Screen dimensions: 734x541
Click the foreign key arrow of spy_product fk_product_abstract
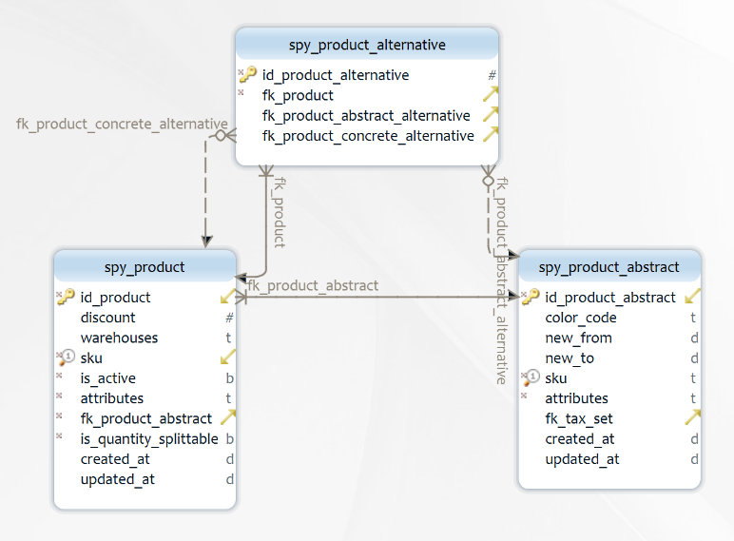227,418
